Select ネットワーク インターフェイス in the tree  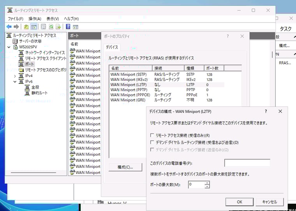[x=45, y=53]
